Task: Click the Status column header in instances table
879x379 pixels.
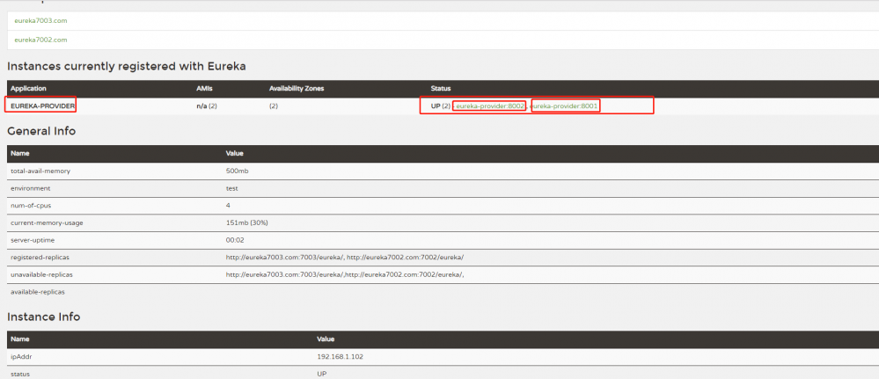Action: click(441, 89)
